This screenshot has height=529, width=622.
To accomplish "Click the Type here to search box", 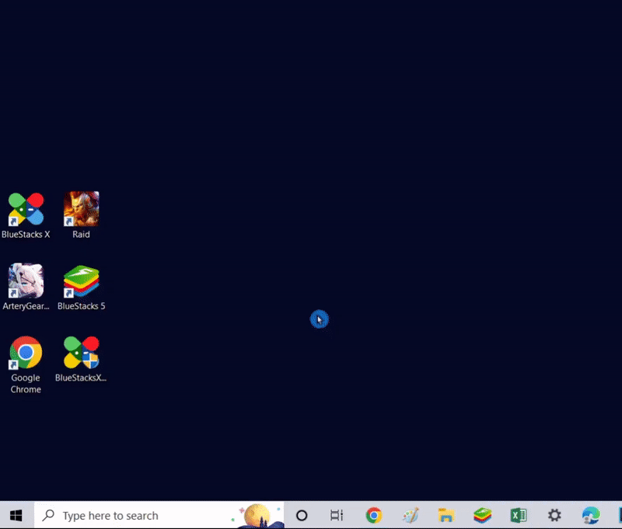I will [159, 515].
